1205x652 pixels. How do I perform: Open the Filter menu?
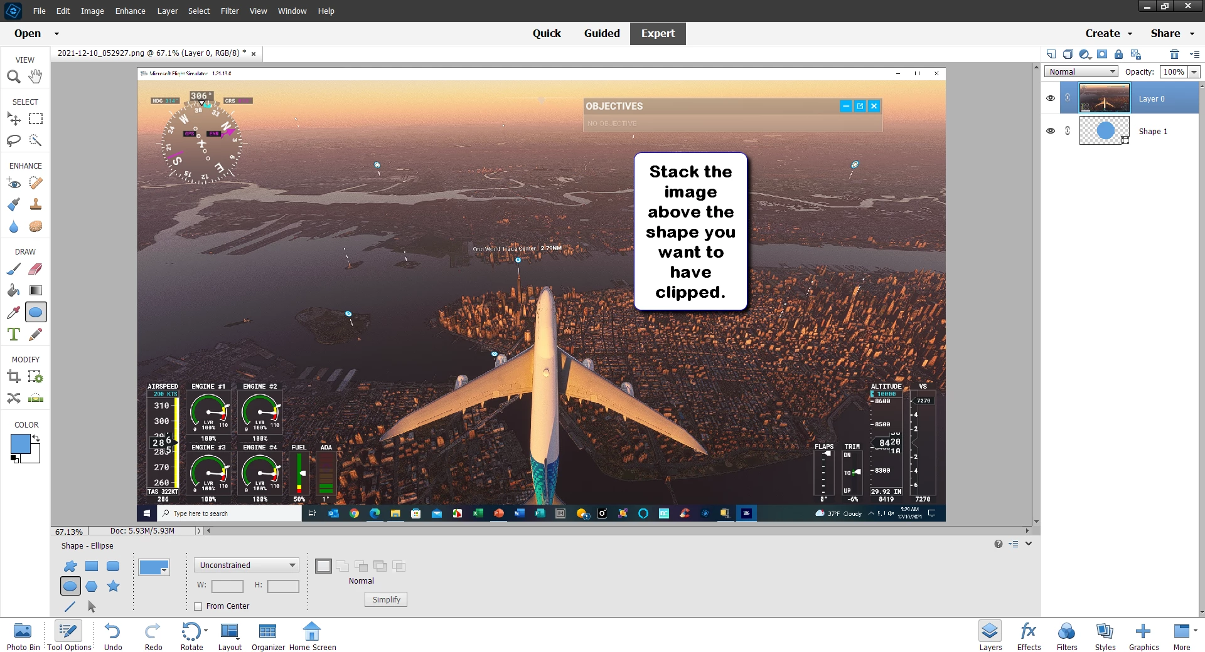coord(230,11)
